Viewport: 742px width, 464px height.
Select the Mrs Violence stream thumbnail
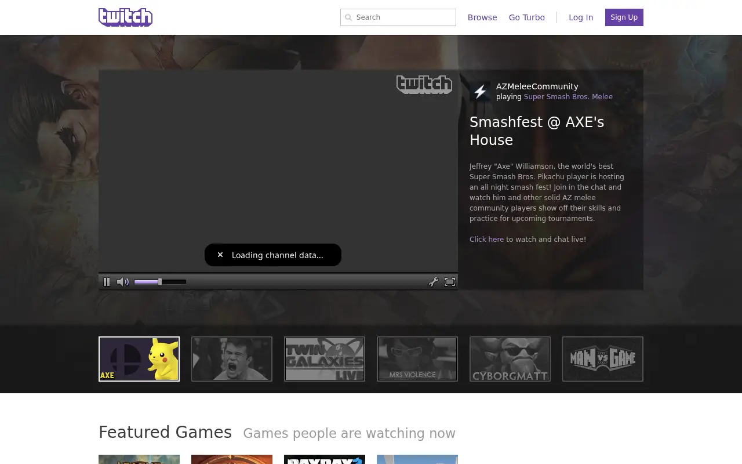[417, 359]
